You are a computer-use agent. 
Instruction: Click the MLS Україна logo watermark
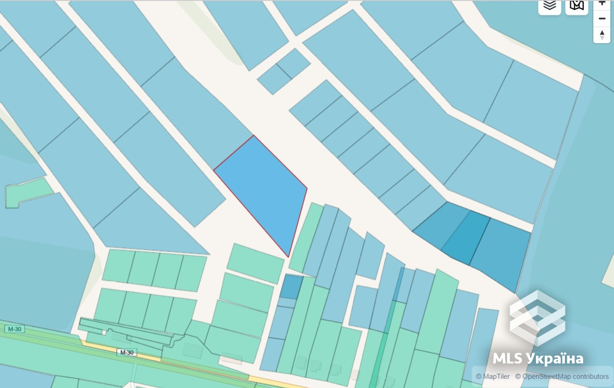point(538,328)
